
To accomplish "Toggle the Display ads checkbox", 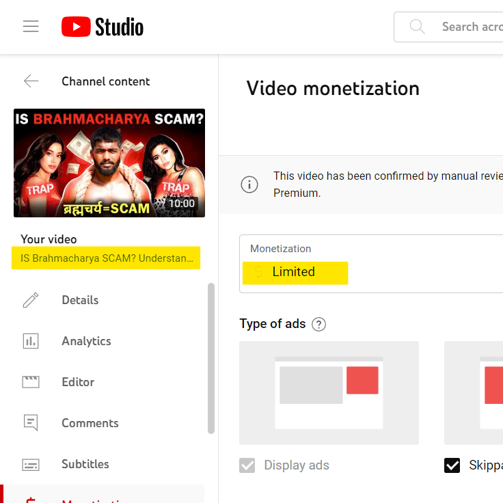I will [x=247, y=465].
